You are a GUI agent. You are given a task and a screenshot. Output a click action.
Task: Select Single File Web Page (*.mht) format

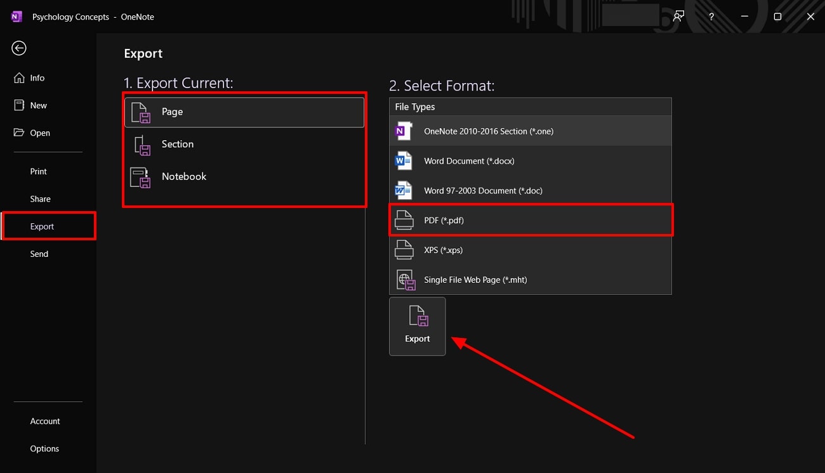(x=531, y=280)
